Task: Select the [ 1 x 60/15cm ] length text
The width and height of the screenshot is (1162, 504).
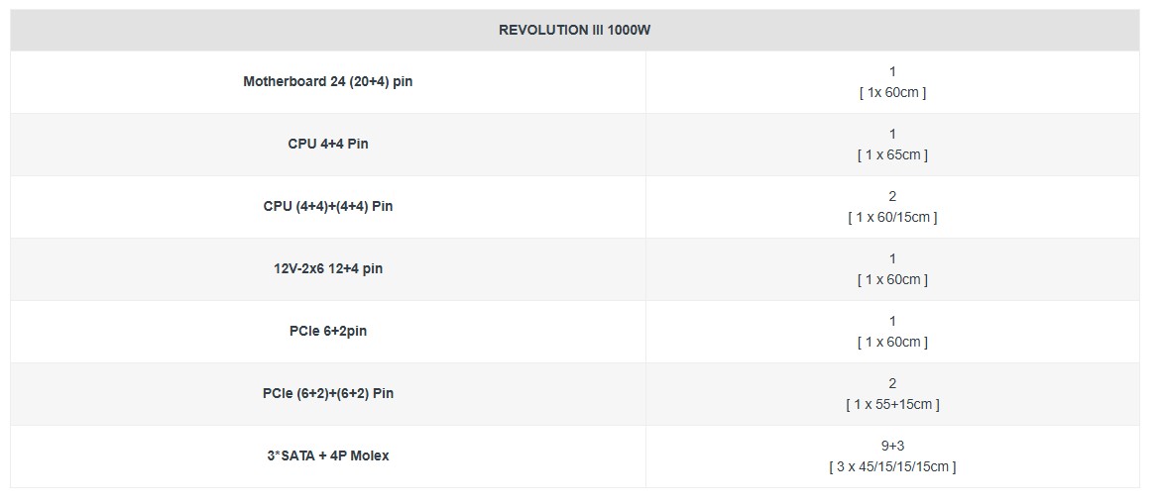Action: 892,218
